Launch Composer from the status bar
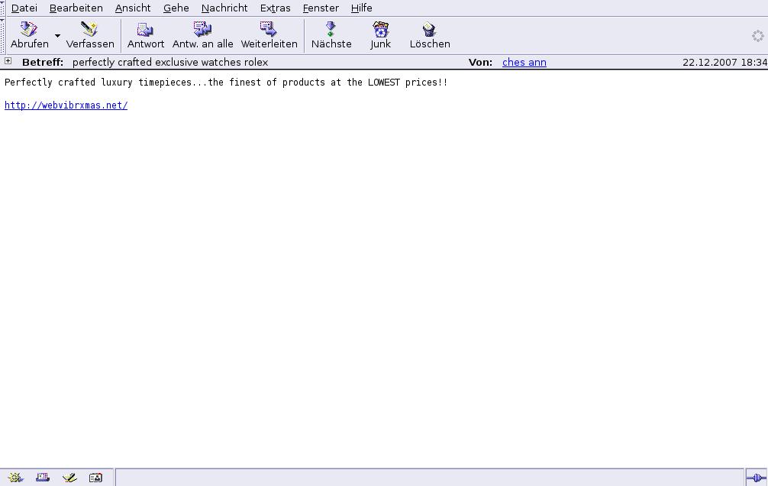 (x=69, y=478)
